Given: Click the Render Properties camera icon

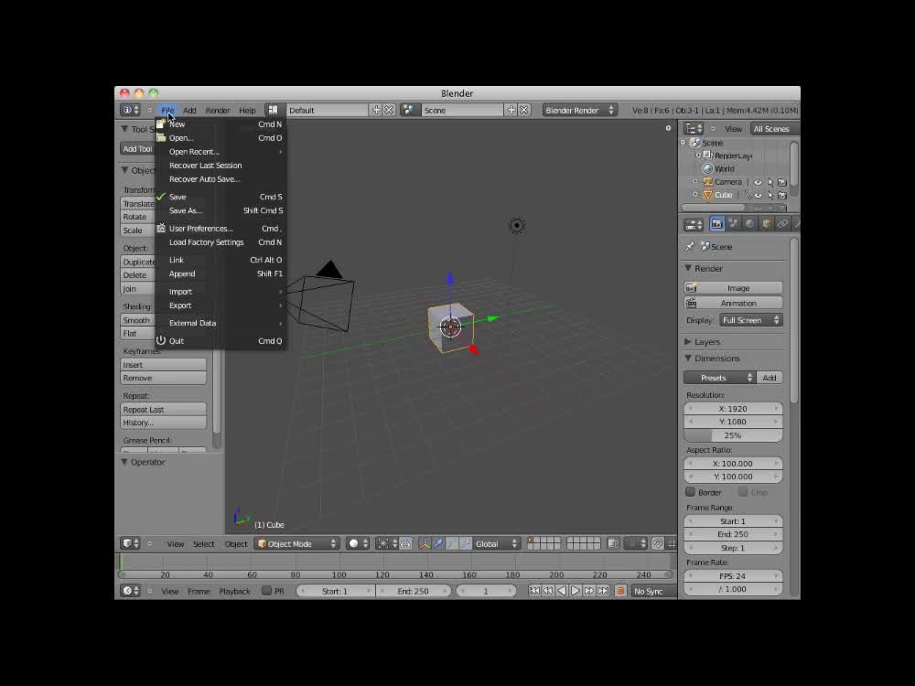Looking at the screenshot, I should point(718,224).
